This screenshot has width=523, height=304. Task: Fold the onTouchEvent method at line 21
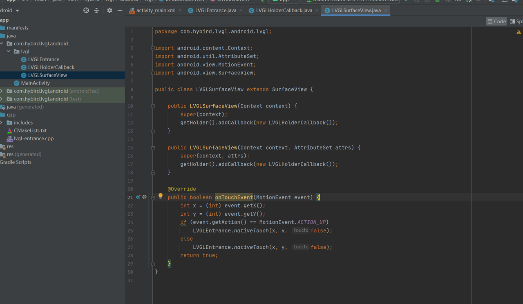point(153,197)
